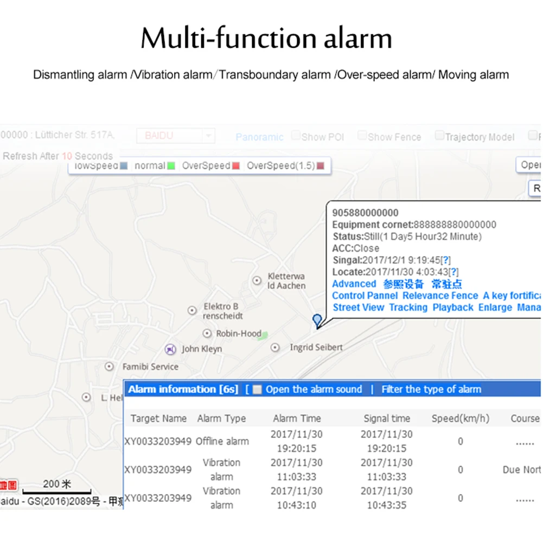543x543 pixels.
Task: Click the red OverSpeed legend swatch
Action: tap(236, 166)
